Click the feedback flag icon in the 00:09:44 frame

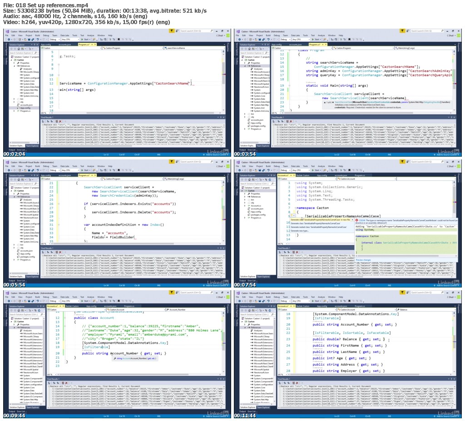[x=171, y=292]
